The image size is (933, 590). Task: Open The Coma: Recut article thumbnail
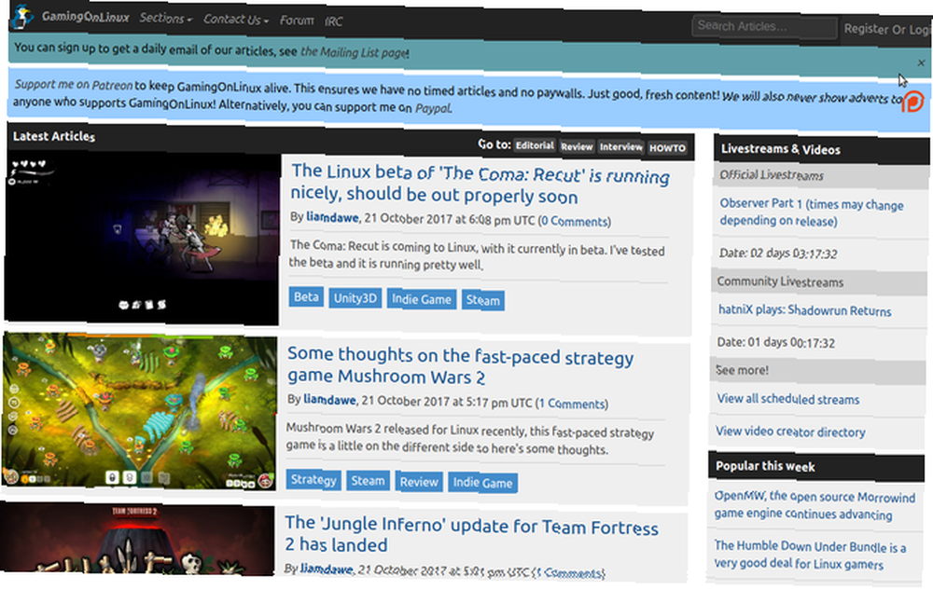[142, 239]
